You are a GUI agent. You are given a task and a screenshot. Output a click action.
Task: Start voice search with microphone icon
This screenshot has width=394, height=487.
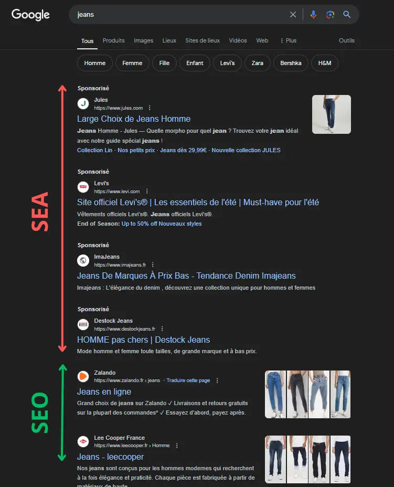pos(313,14)
